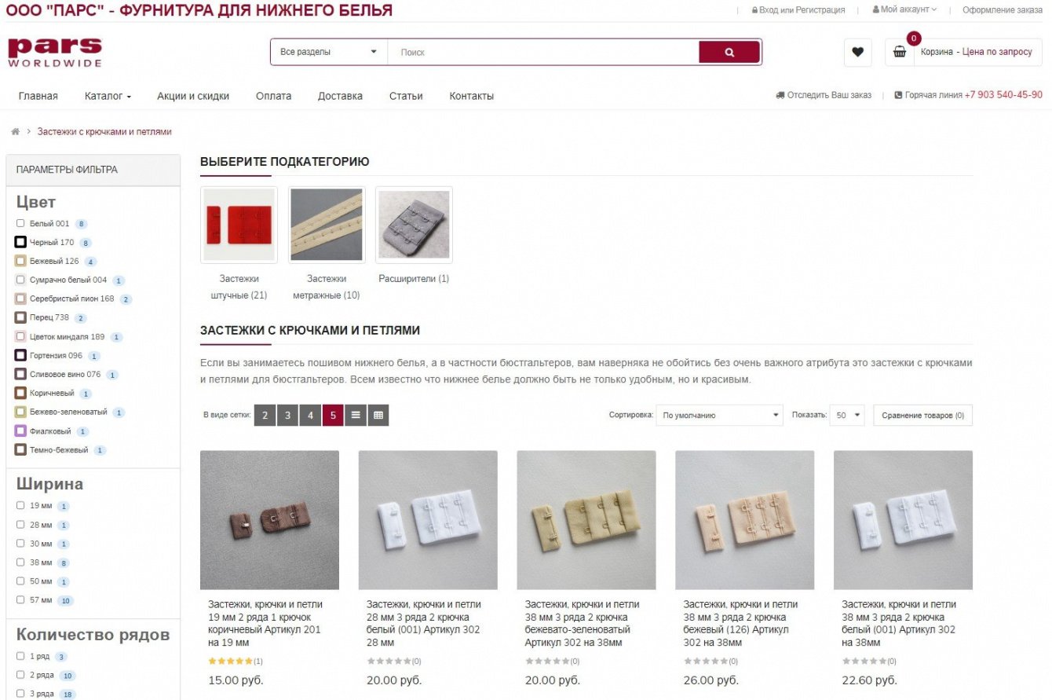Select the Черный 170 color swatch
Viewport: 1052px width, 700px height.
coord(20,242)
